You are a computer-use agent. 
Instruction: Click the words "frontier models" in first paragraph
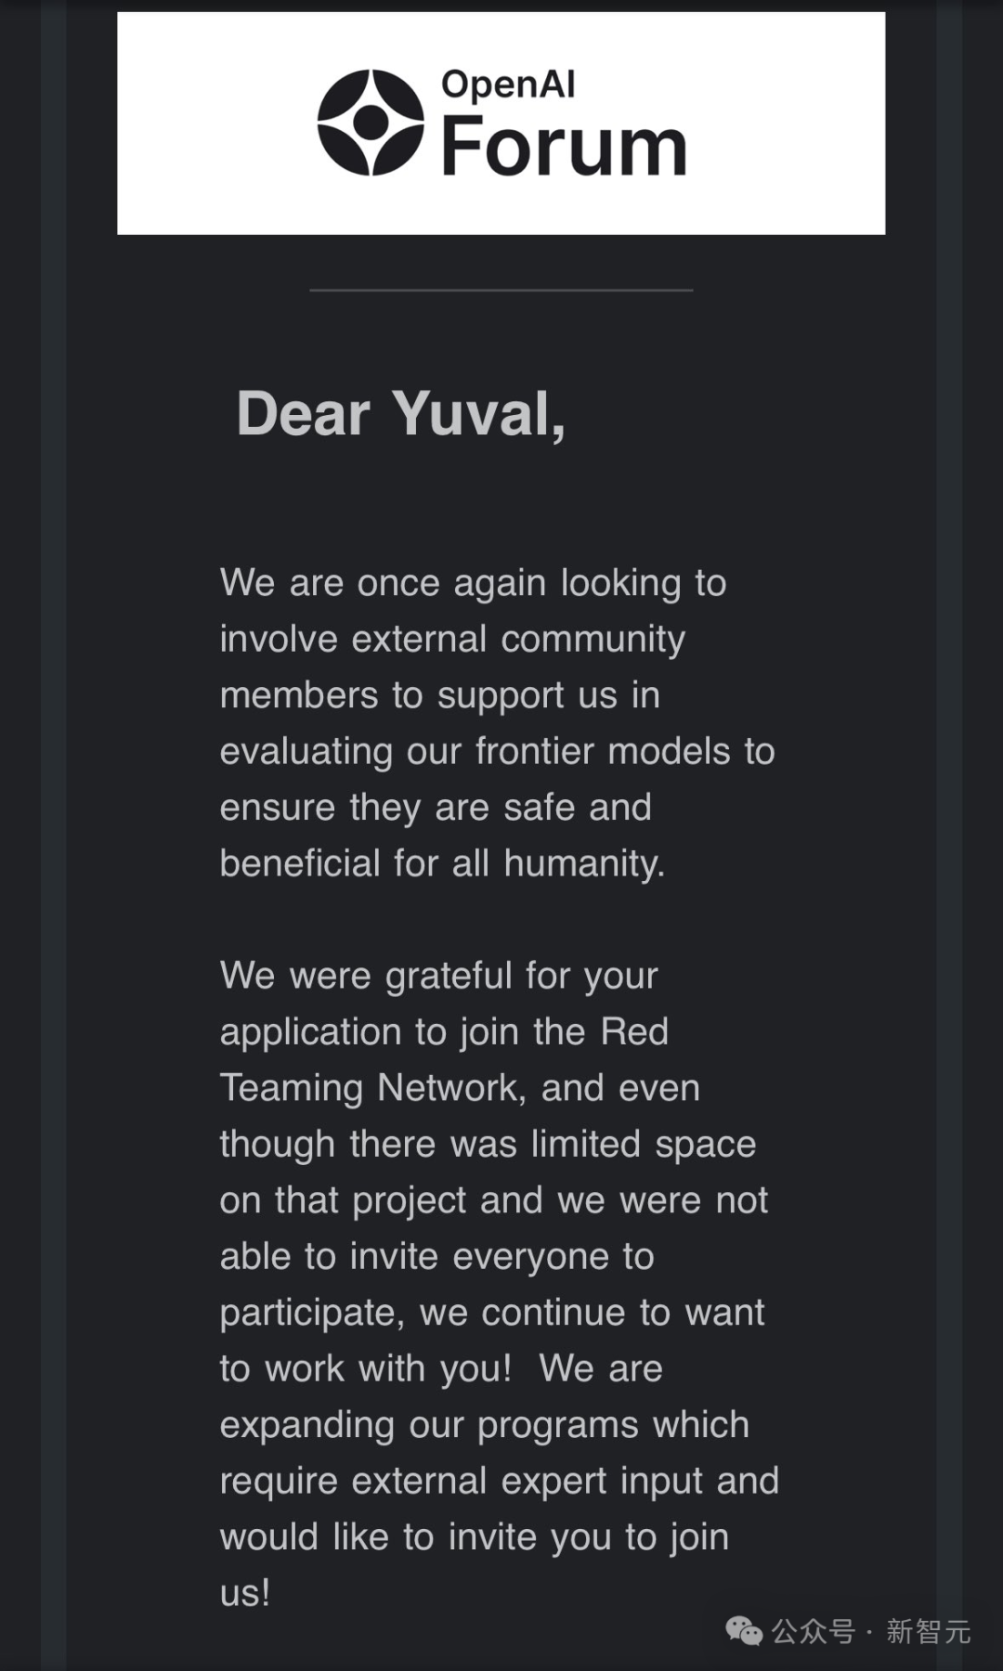(x=604, y=751)
